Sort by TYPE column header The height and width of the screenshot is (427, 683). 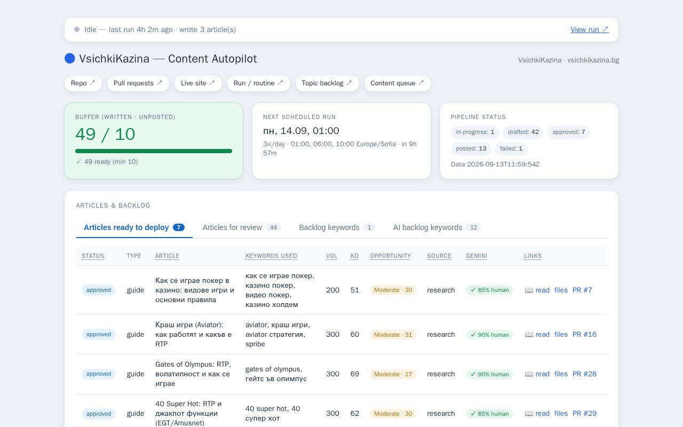134,256
